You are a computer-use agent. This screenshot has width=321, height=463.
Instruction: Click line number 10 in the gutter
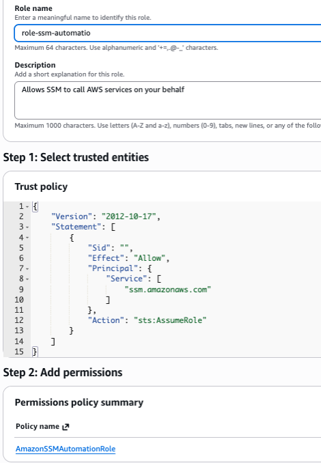pos(19,300)
